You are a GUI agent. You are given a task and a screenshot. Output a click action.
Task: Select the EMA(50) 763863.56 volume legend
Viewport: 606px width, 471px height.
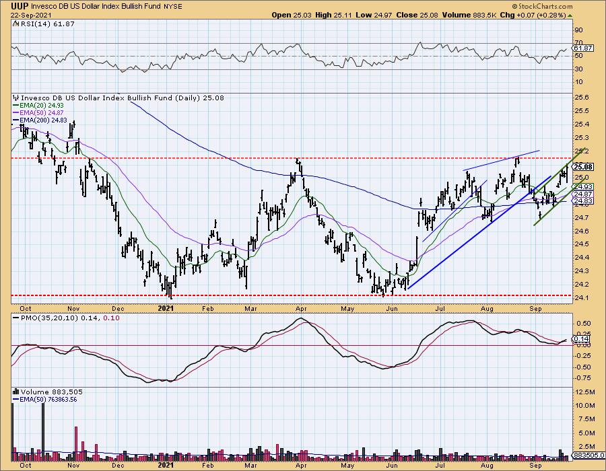[x=45, y=399]
